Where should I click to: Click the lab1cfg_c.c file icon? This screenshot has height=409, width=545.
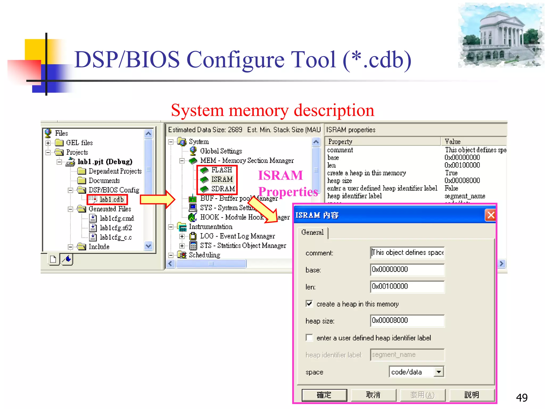(x=93, y=237)
